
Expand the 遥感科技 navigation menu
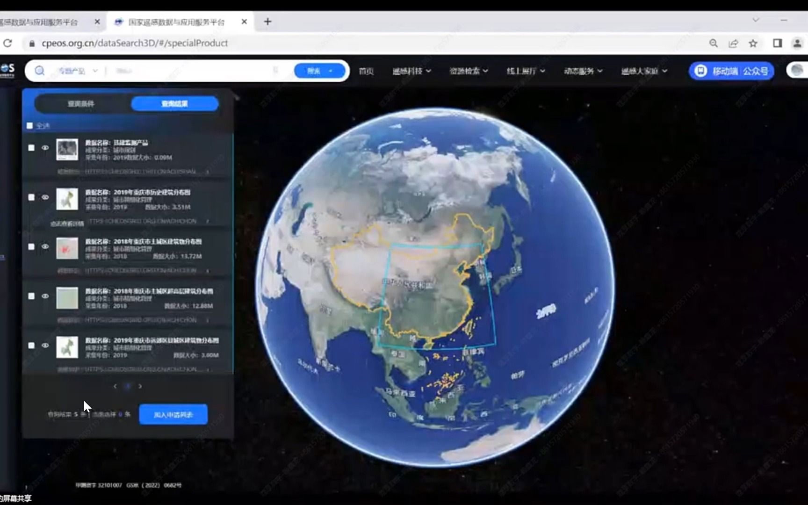pyautogui.click(x=412, y=71)
